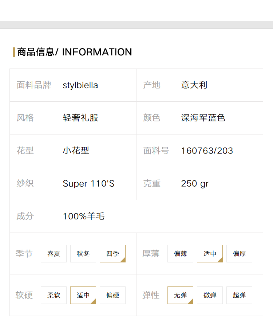This screenshot has width=273, height=316.
Task: Select the 春夏 season option
Action: click(54, 254)
